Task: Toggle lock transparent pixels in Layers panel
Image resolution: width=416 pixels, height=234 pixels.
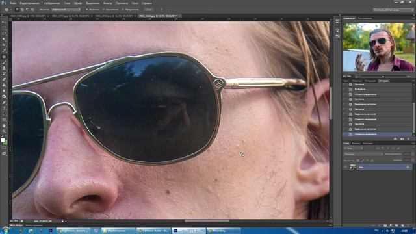Action: pyautogui.click(x=357, y=161)
